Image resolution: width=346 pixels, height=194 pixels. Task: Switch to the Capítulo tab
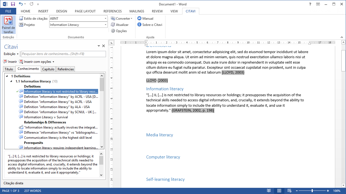coord(48,69)
